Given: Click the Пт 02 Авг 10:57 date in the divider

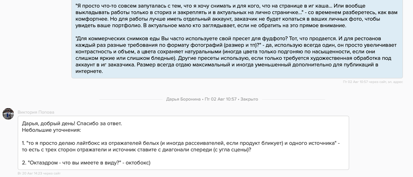Looking at the screenshot, I should [x=221, y=99].
